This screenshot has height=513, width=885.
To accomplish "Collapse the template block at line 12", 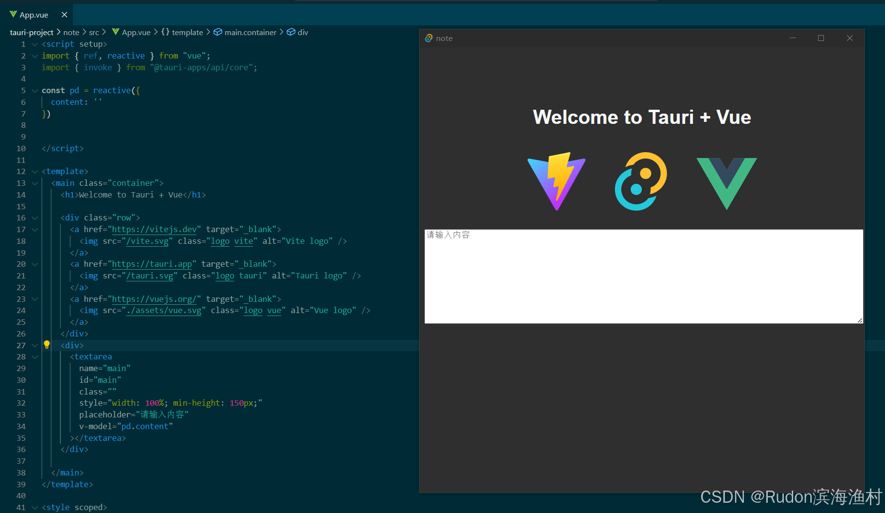I will (x=35, y=171).
